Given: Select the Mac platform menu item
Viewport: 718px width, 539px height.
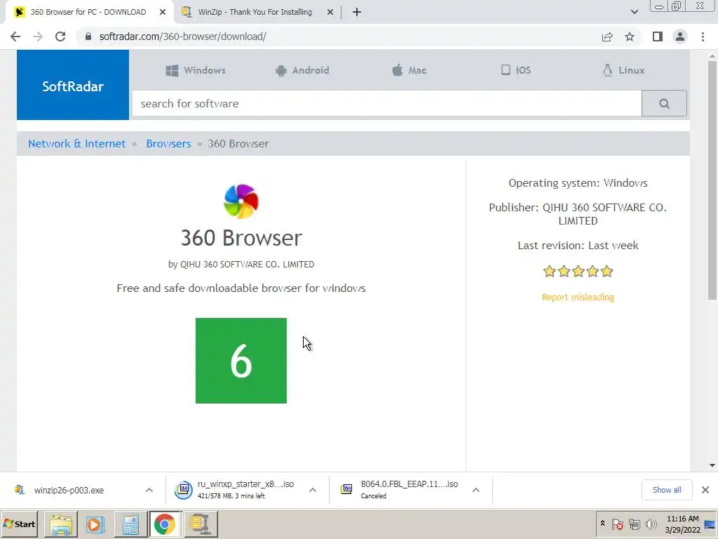Looking at the screenshot, I should point(409,70).
